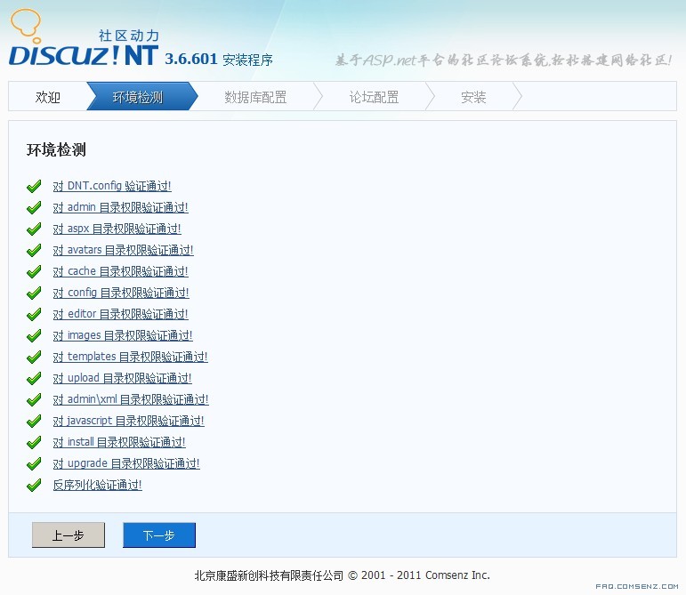Image resolution: width=686 pixels, height=595 pixels.
Task: Select the 环境检测 step tab
Action: (x=138, y=97)
